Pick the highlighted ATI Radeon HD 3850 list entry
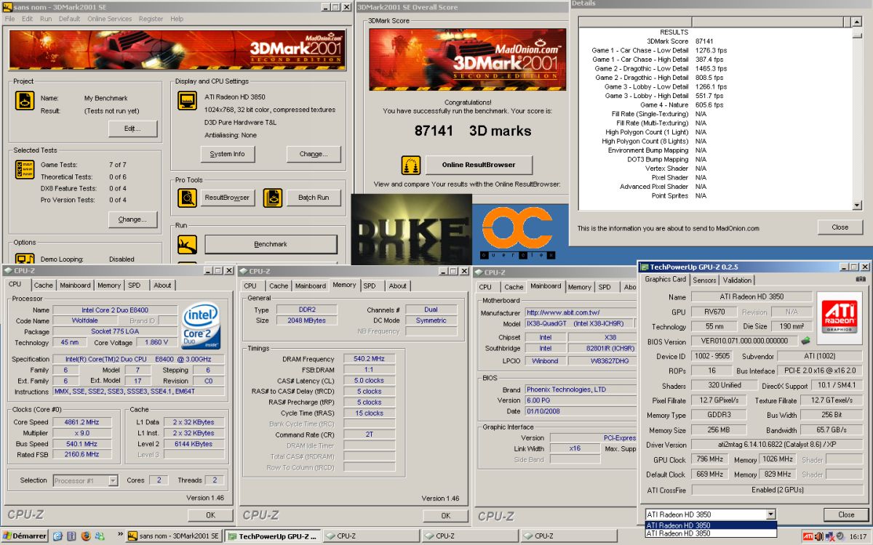873x545 pixels. click(711, 525)
